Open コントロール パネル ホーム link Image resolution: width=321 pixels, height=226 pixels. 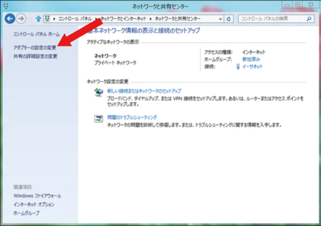coord(36,34)
